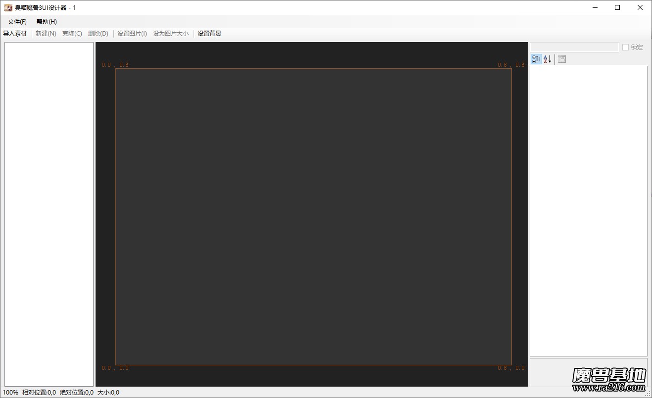Click 克隆(C) toolbar item
The image size is (652, 398).
pyautogui.click(x=72, y=34)
